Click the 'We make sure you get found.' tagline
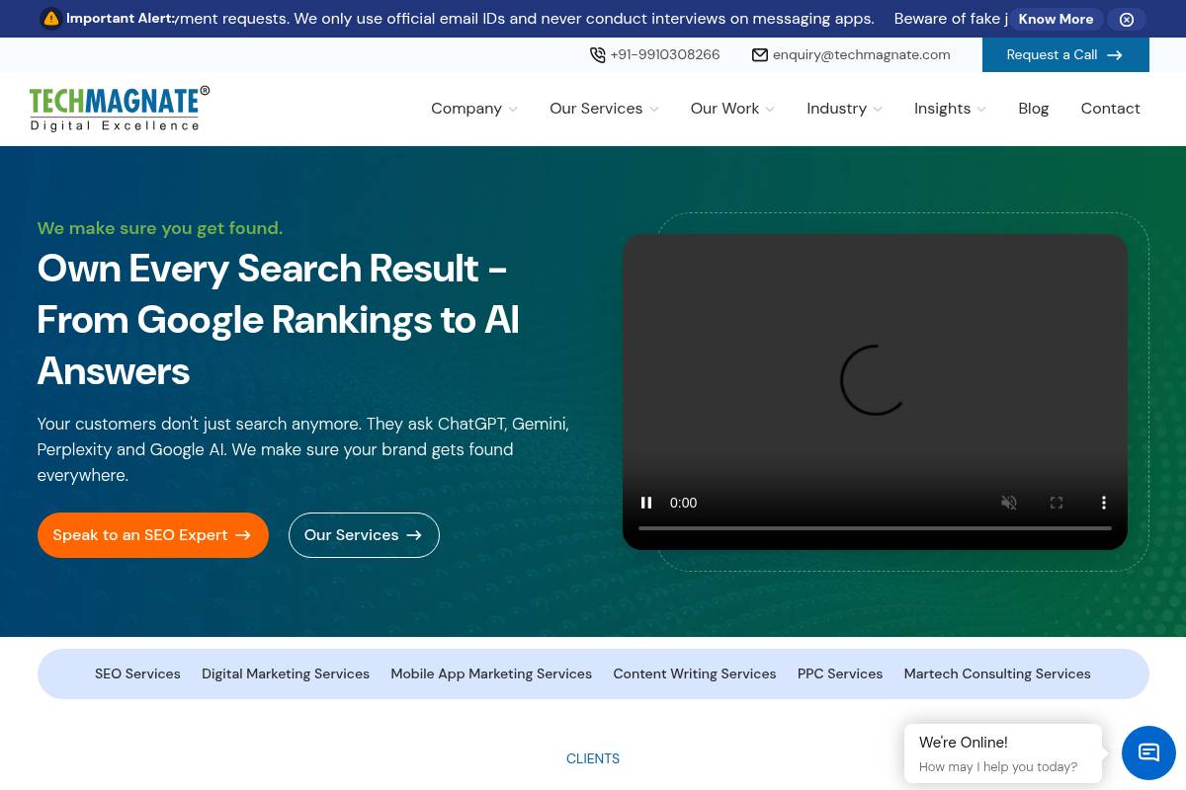The image size is (1186, 790). [x=160, y=228]
